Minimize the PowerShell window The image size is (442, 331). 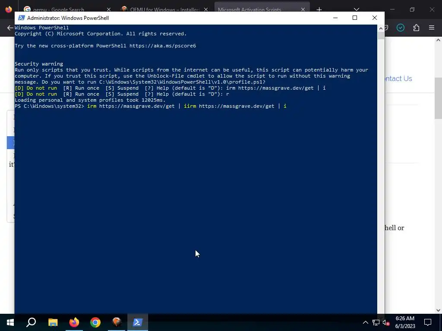pyautogui.click(x=335, y=18)
